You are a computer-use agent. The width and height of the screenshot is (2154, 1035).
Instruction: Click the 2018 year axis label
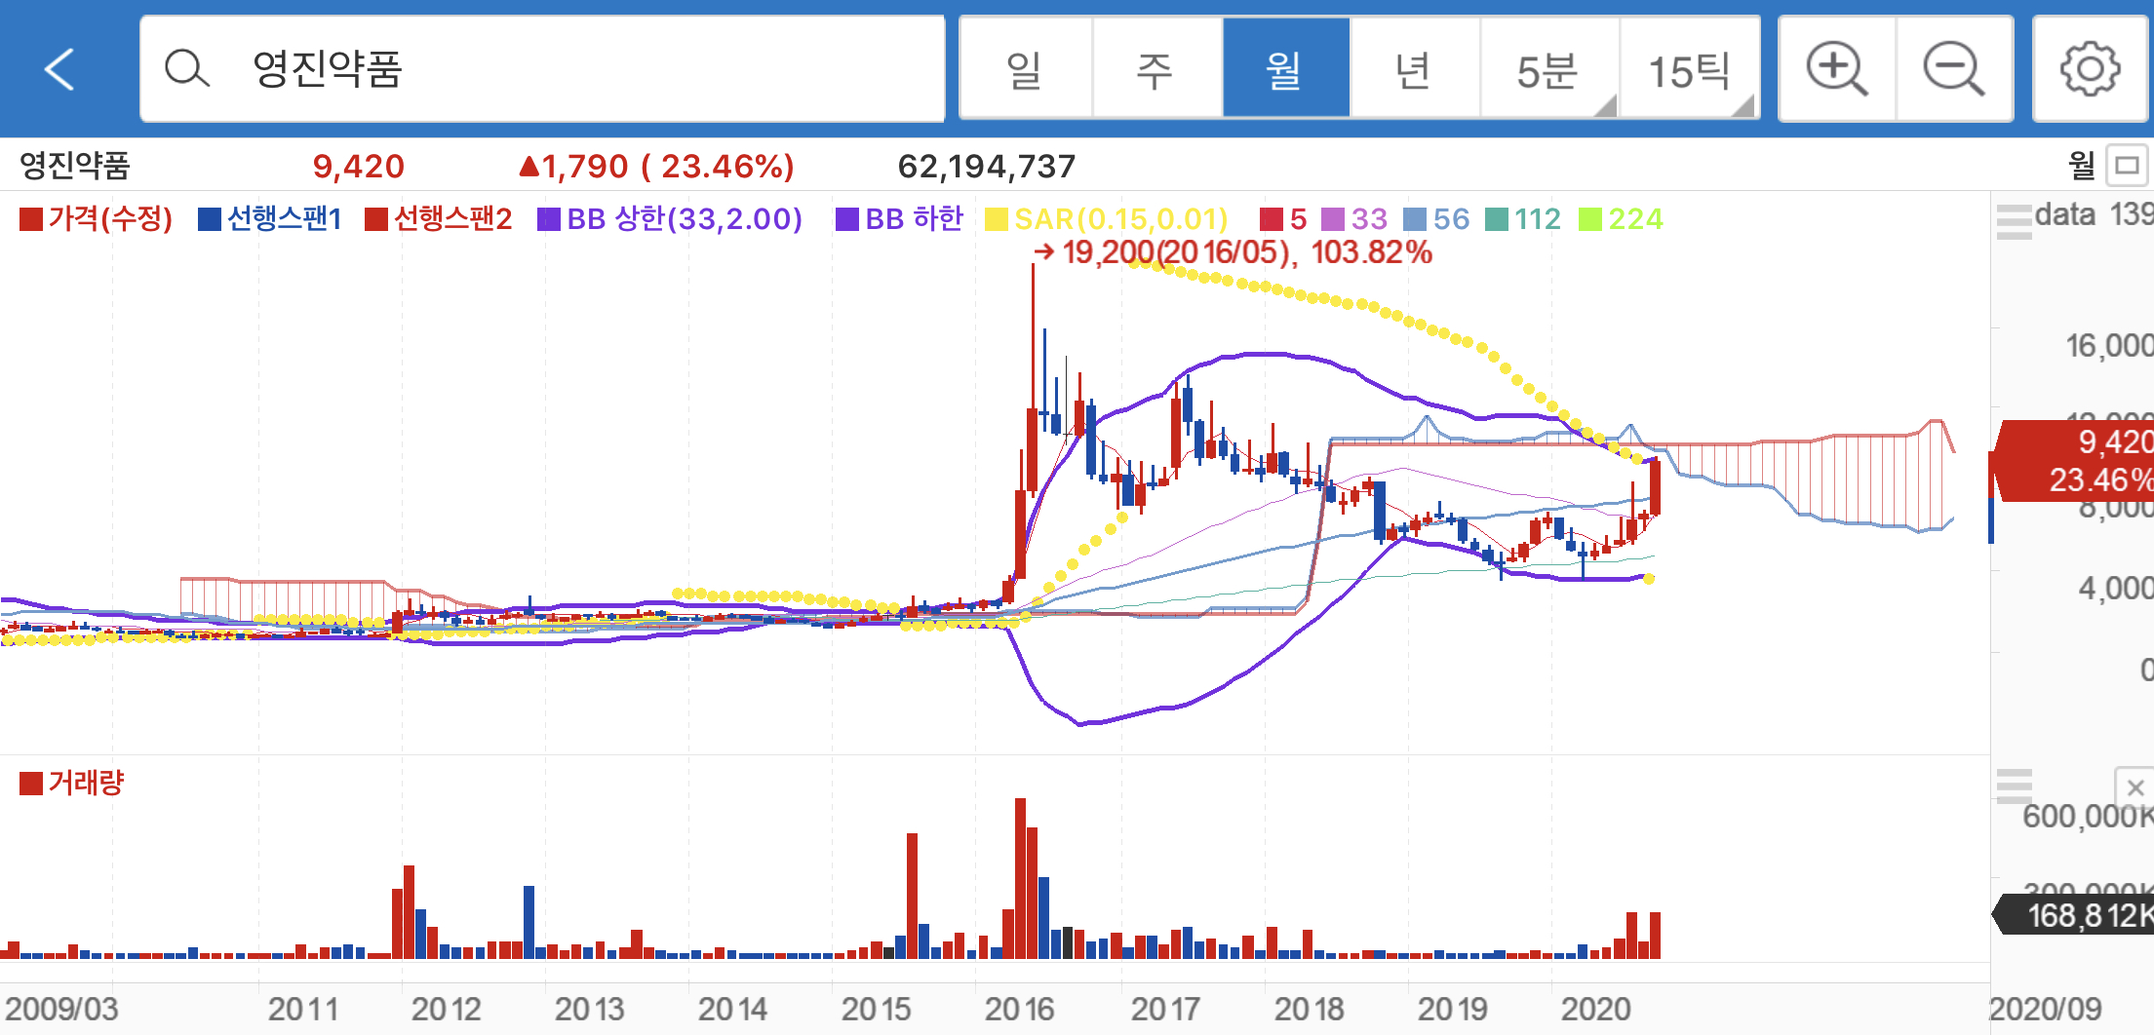[x=1309, y=1009]
